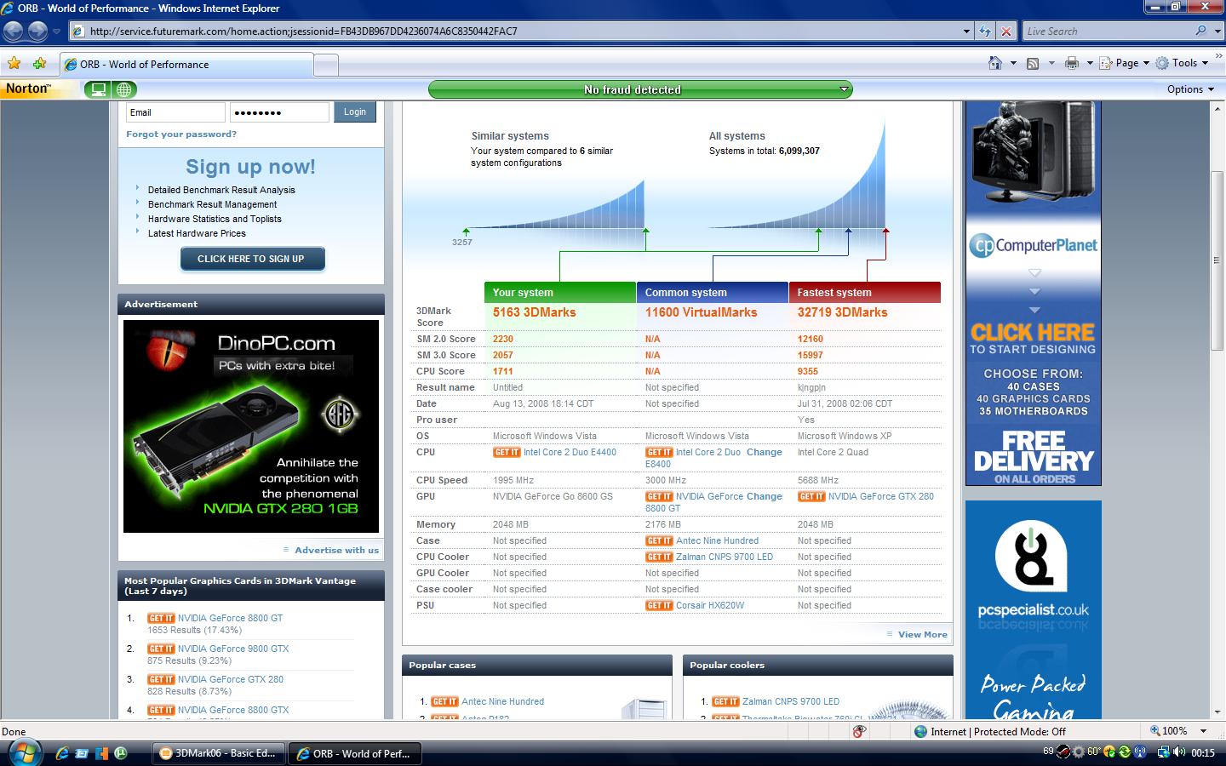Click the browser Forward arrow button
This screenshot has width=1226, height=766.
point(37,31)
